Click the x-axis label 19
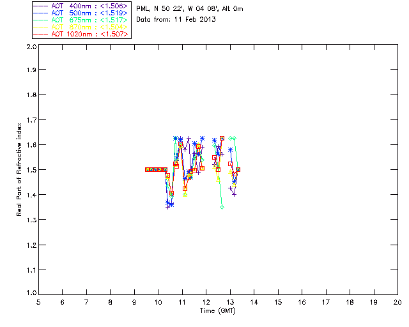Image resolution: width=409 pixels, height=327 pixels. [x=374, y=302]
